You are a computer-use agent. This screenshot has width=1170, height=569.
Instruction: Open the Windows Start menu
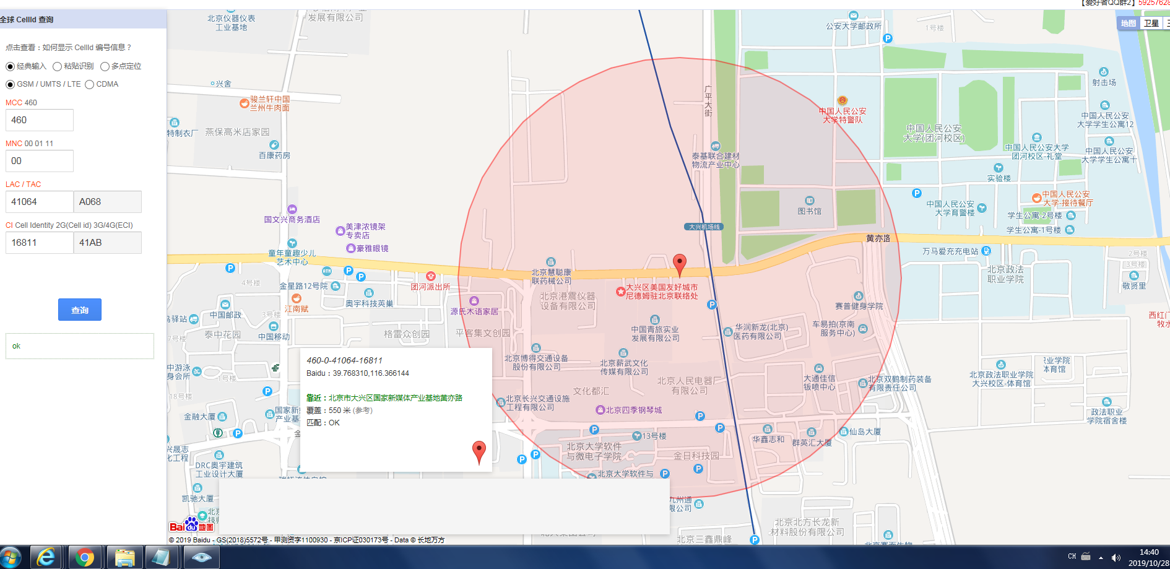[11, 557]
